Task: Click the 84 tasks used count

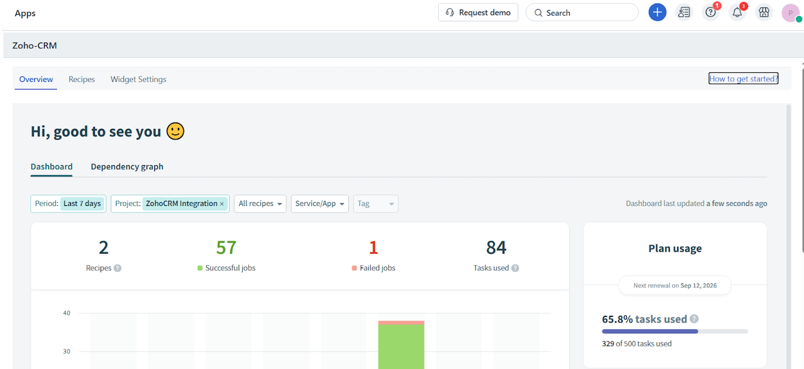Action: (x=496, y=248)
